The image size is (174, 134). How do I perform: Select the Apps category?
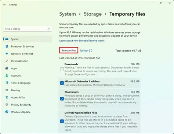pos(28,68)
